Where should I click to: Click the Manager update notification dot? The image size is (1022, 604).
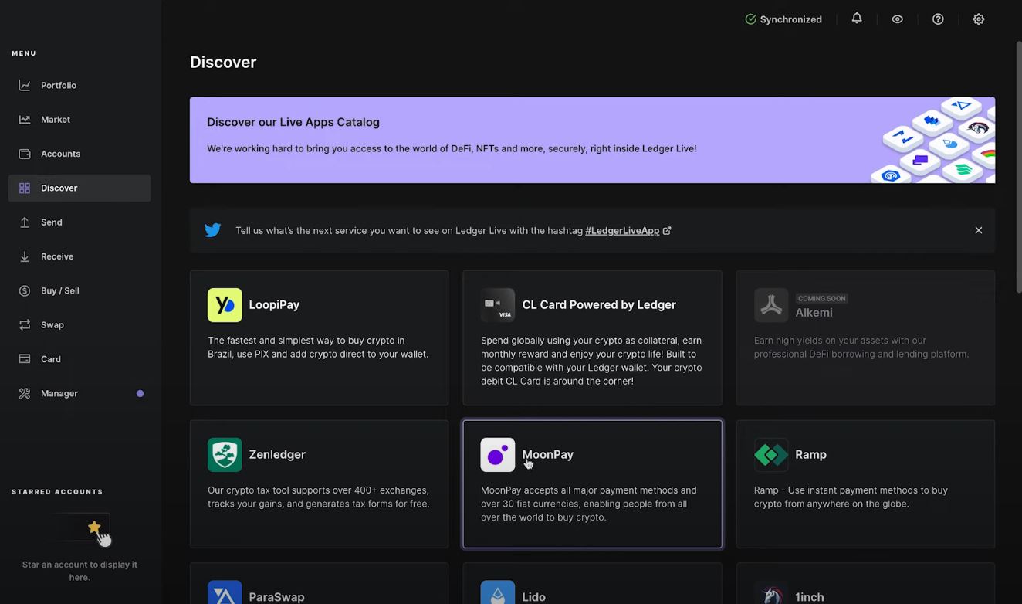pos(140,394)
